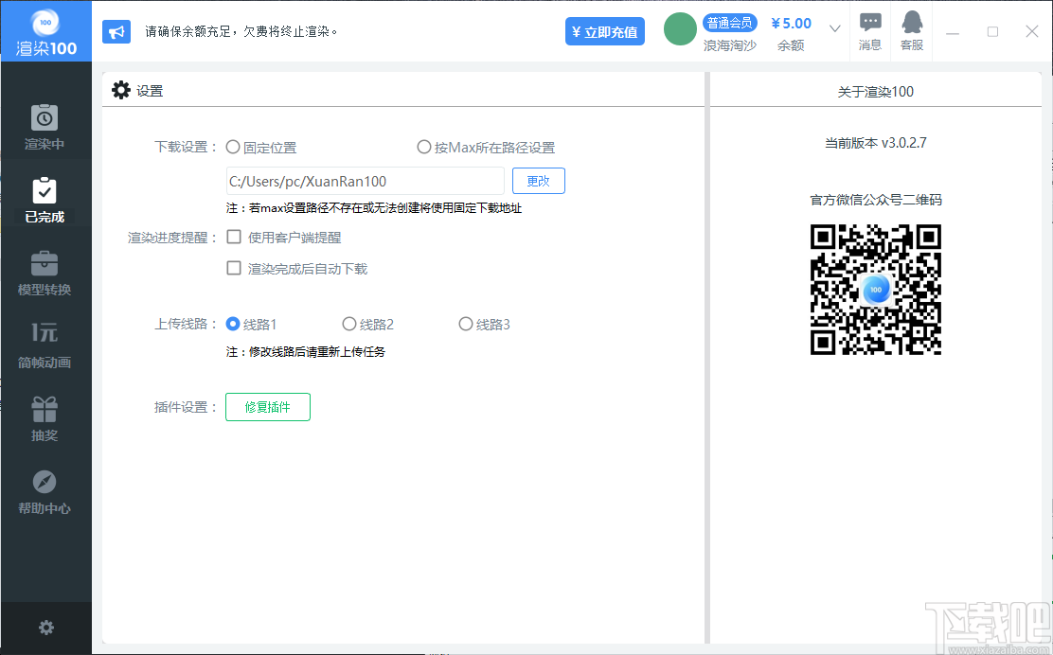The height and width of the screenshot is (655, 1053).
Task: Enable 渲染完成后自动下载 checkbox
Action: pyautogui.click(x=232, y=268)
